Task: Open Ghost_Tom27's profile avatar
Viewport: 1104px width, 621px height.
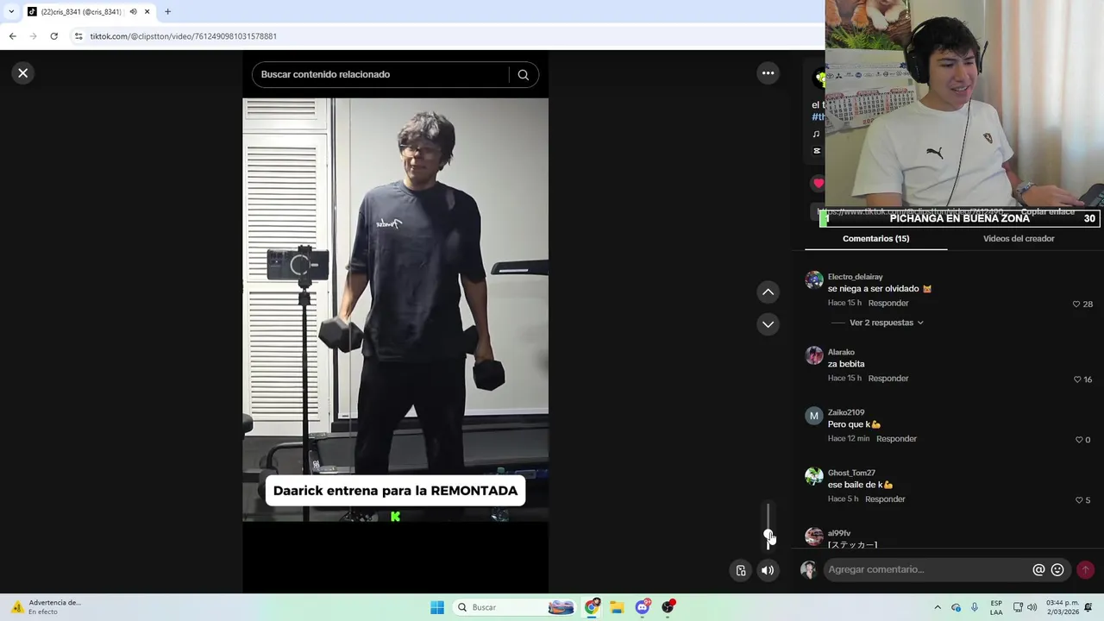Action: click(814, 476)
